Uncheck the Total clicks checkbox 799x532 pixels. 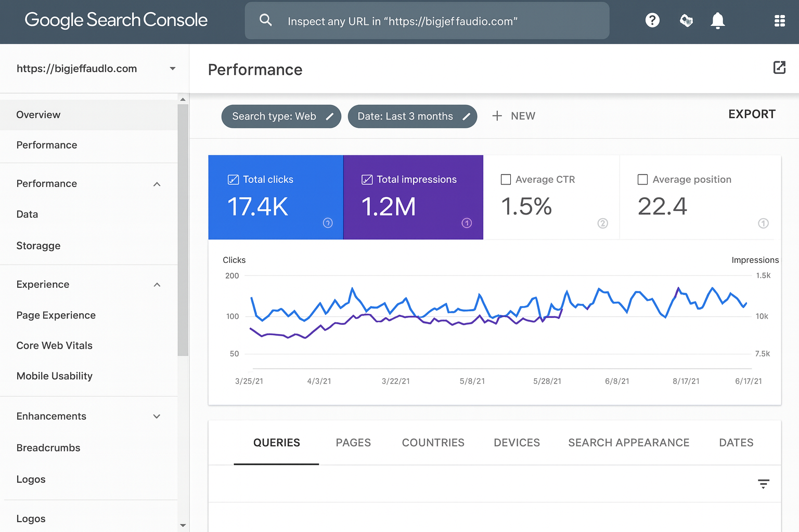(x=233, y=180)
